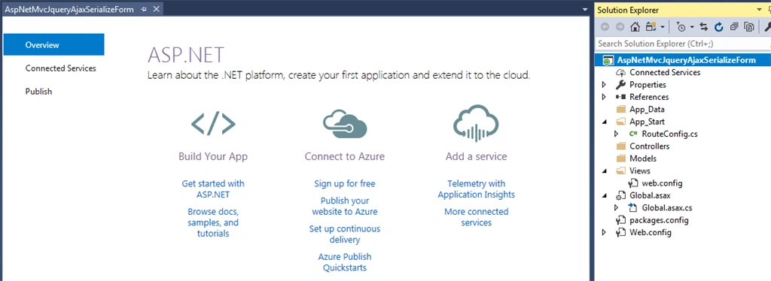Collapse the App_Start folder
The height and width of the screenshot is (281, 771).
coord(605,122)
